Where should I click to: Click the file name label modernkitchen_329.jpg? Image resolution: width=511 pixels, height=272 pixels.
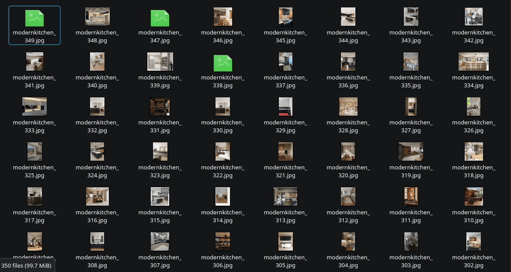(x=285, y=126)
